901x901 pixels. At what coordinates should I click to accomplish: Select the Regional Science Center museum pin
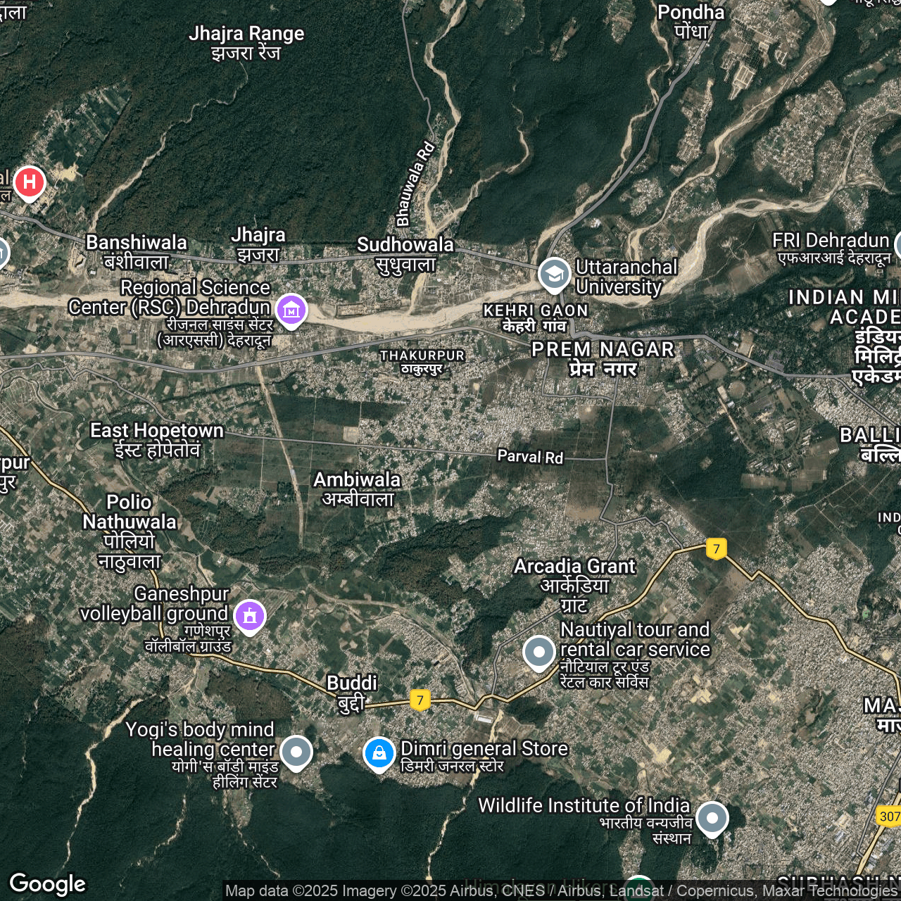291,310
